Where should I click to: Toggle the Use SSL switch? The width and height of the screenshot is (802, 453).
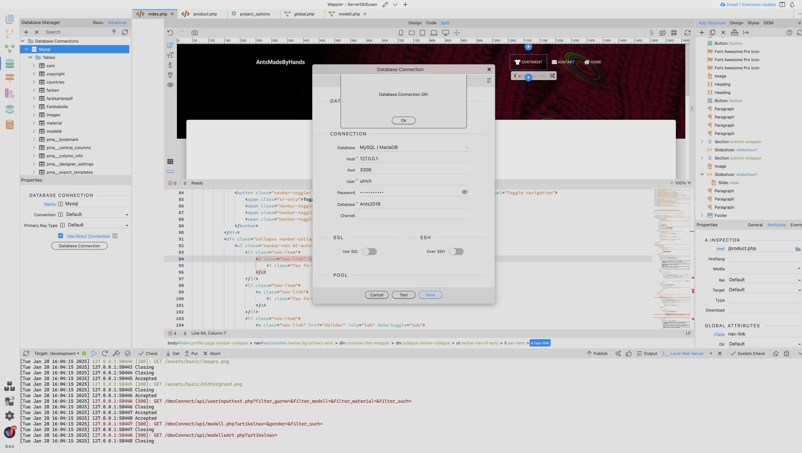(369, 251)
